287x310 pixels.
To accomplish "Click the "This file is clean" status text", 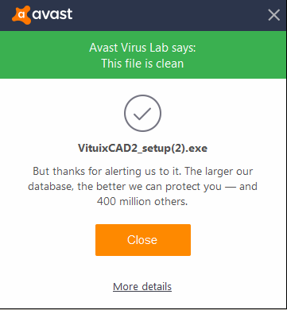I will tap(142, 64).
